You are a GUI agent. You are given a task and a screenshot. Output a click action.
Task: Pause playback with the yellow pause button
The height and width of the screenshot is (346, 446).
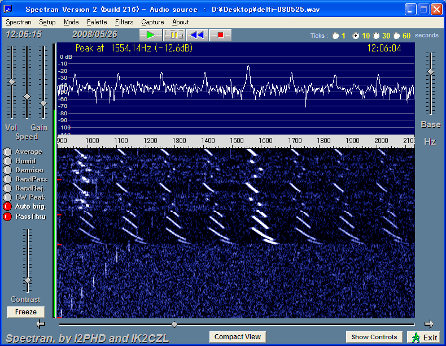coord(174,35)
